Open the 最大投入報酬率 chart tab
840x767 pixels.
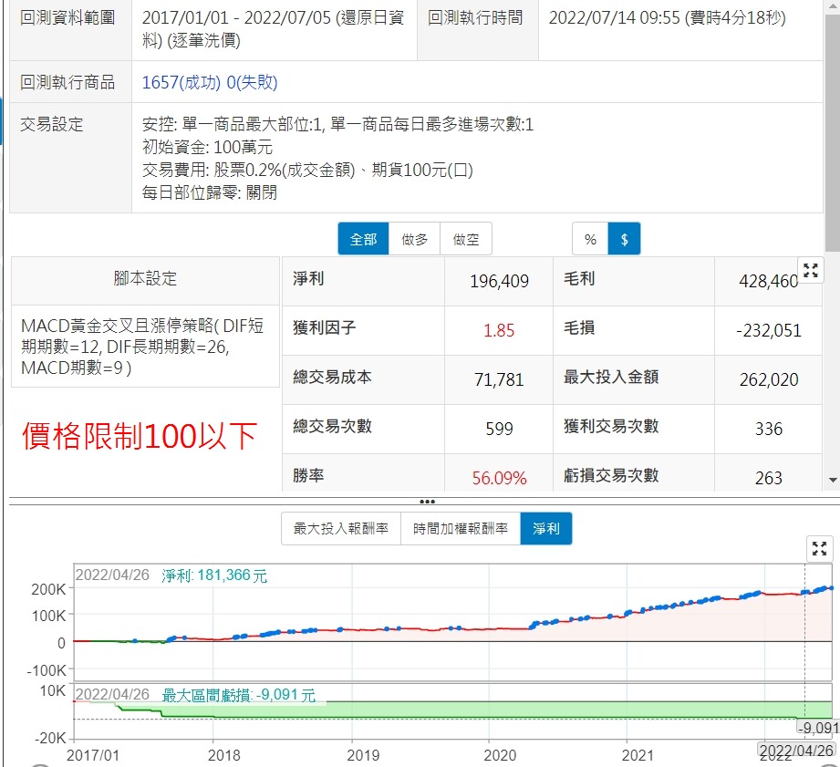coord(341,528)
